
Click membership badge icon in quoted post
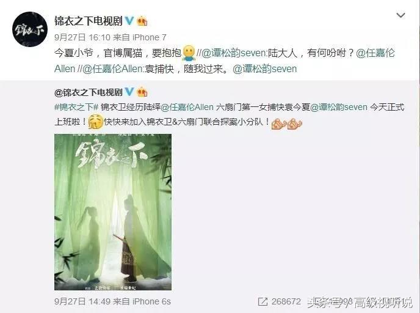tap(142, 92)
